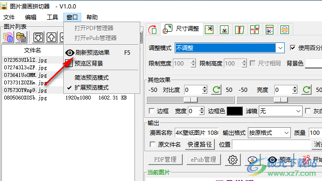Screen dimensions: 322x181
Task: Click the 预览 eye button
Action: (x=280, y=160)
